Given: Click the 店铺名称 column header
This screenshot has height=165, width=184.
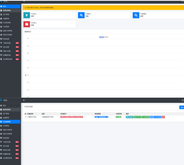Looking at the screenshot, I should click(30, 114).
